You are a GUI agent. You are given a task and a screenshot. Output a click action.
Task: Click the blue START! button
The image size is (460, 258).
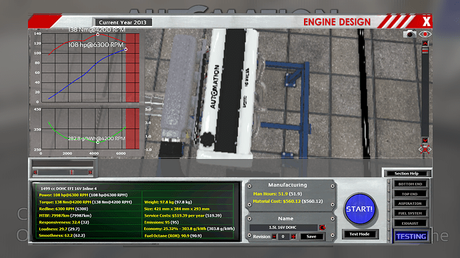[360, 209]
